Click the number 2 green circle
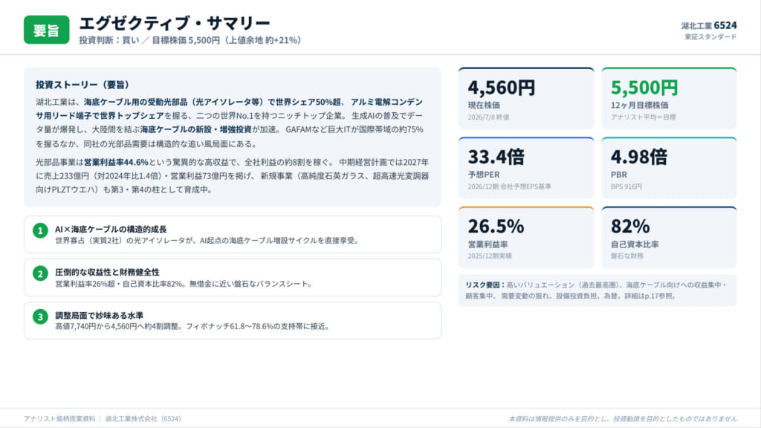This screenshot has height=428, width=761. [40, 273]
